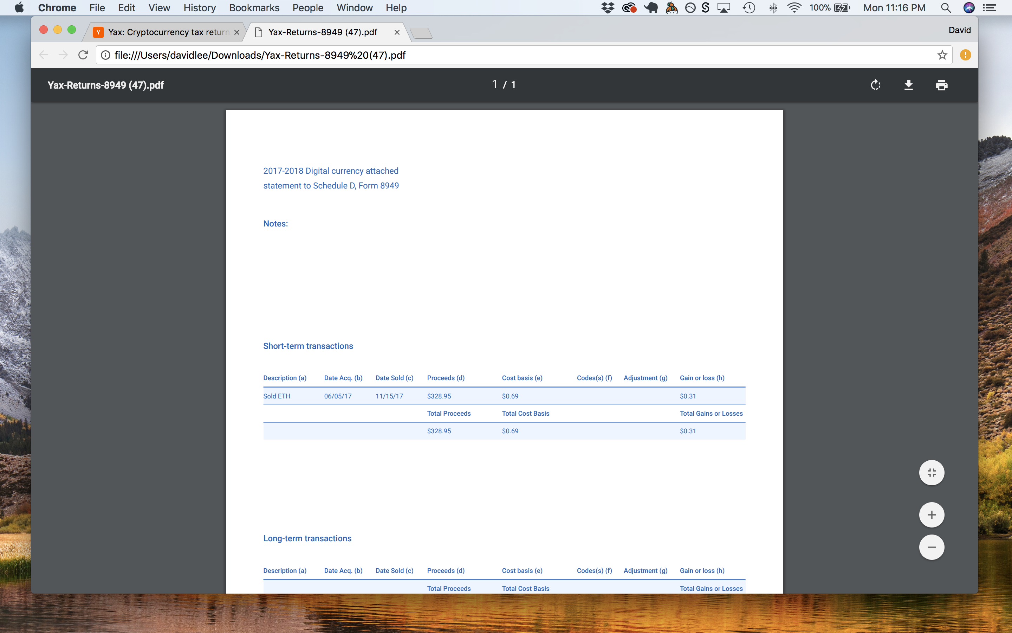Zoom in on the PDF
The image size is (1012, 633).
coord(931,514)
